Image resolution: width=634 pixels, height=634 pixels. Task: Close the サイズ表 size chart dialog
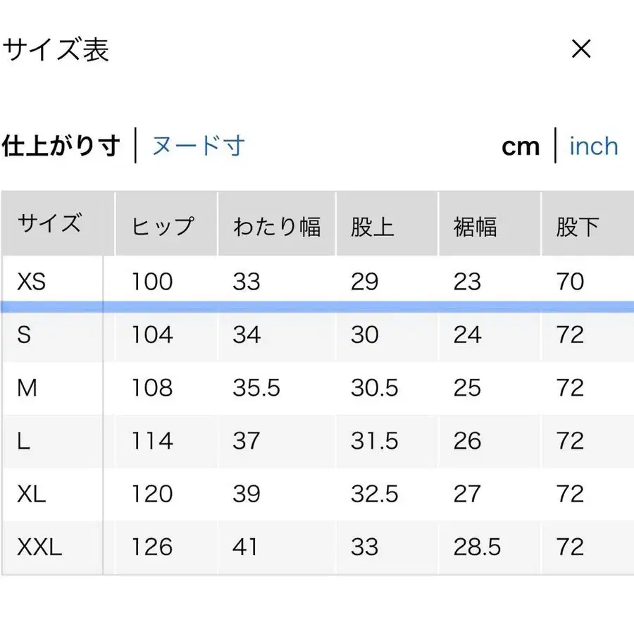[x=580, y=49]
